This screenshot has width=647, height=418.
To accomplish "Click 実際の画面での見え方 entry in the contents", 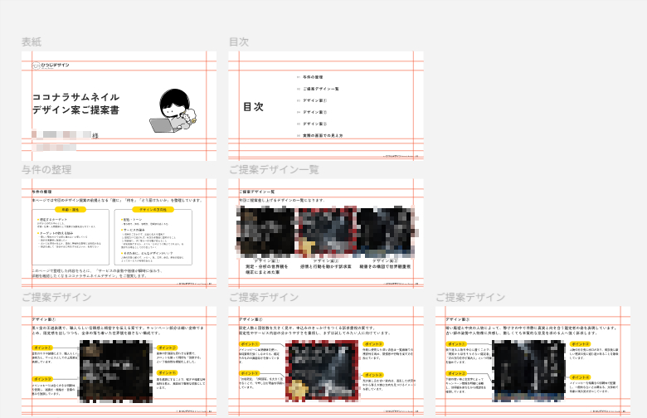I will (x=323, y=135).
